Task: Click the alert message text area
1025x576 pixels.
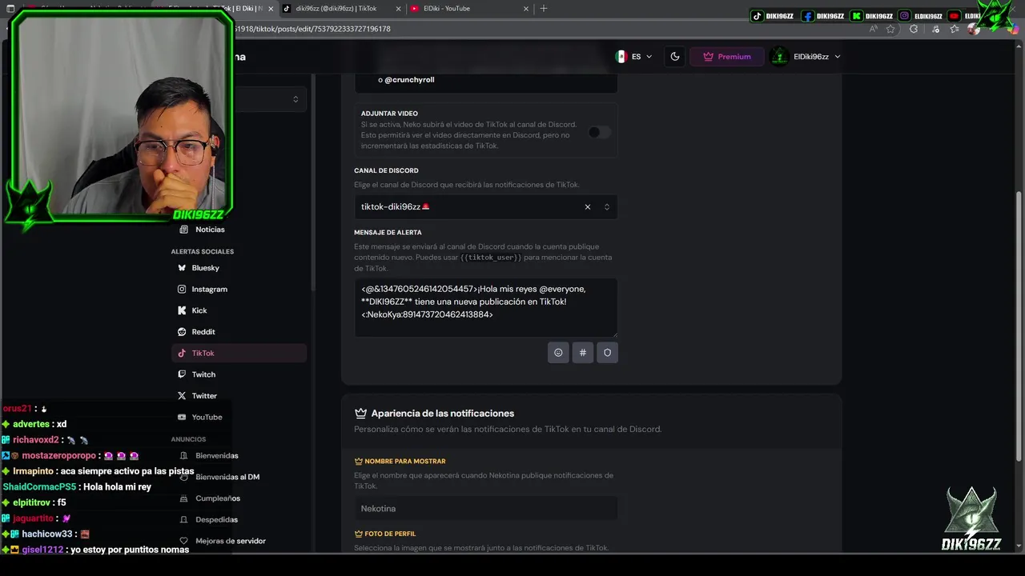Action: [x=485, y=307]
